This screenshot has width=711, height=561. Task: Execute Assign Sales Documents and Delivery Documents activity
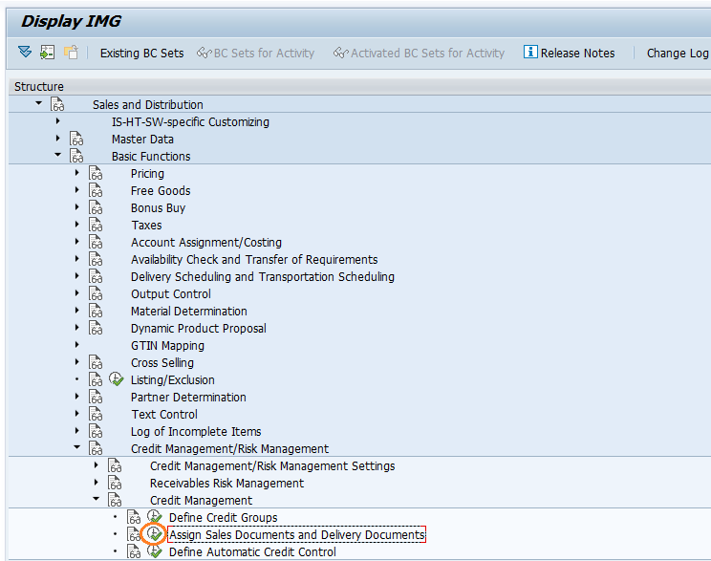[x=154, y=534]
